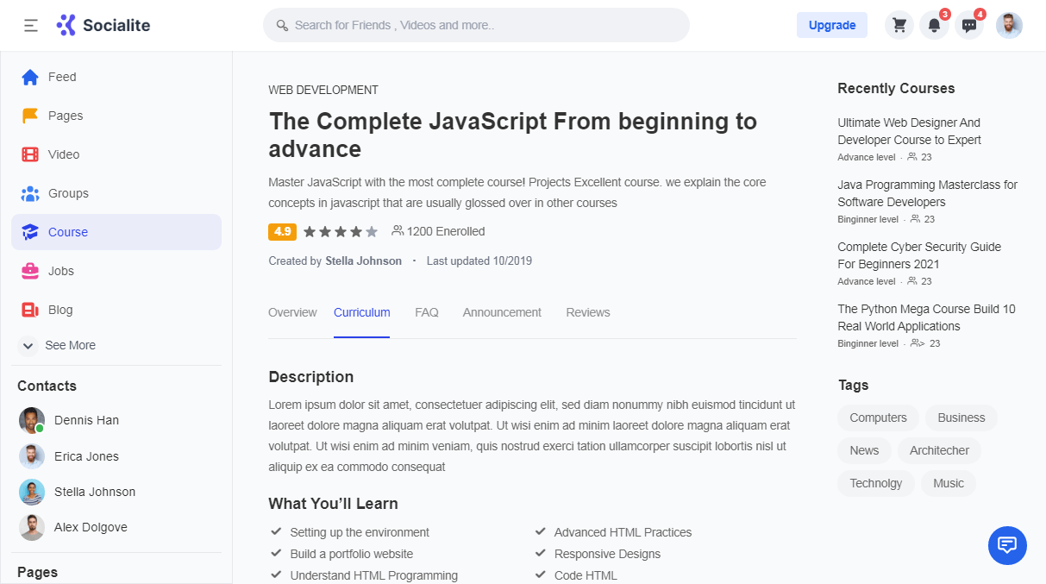Open the notifications bell icon
The image size is (1046, 584).
(934, 25)
